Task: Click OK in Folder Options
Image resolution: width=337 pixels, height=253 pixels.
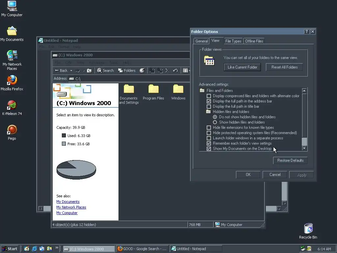Action: tap(248, 175)
